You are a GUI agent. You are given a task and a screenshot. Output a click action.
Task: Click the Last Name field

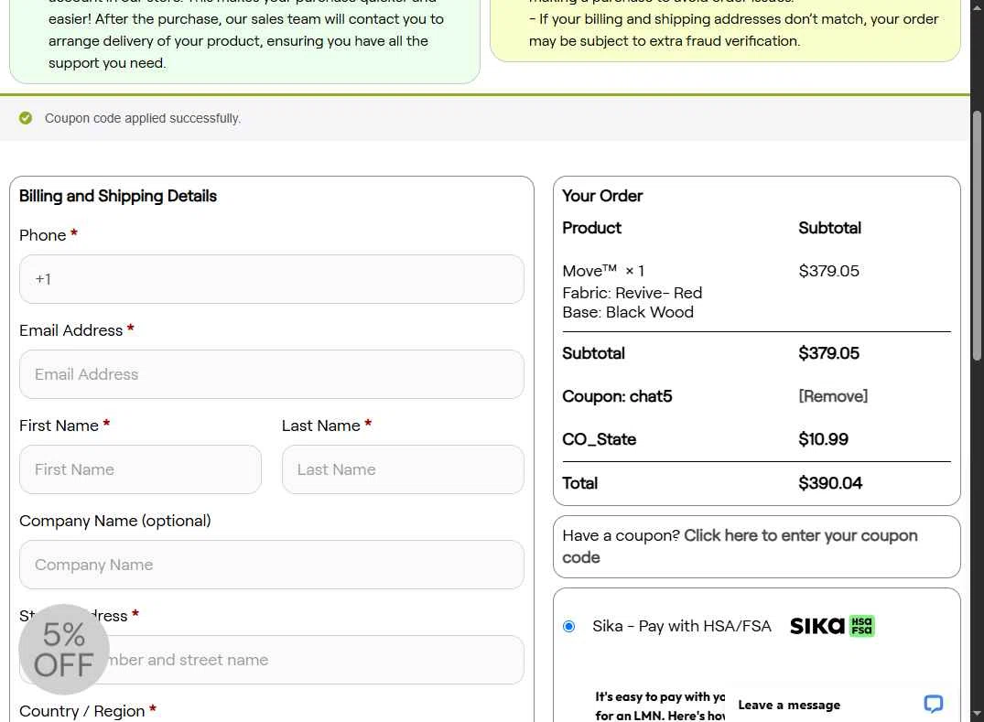click(403, 469)
